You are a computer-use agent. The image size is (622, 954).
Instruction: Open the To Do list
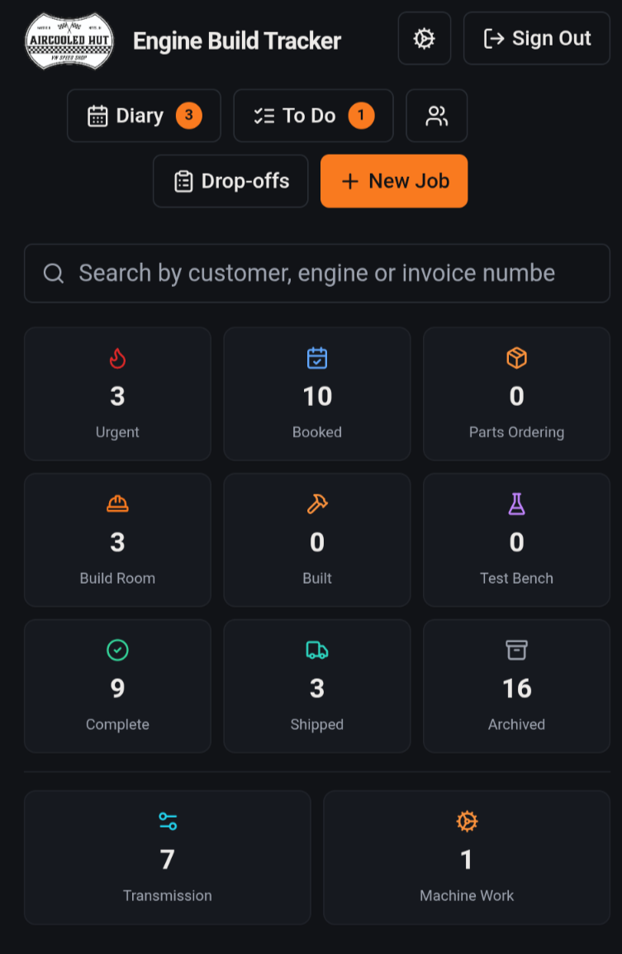tap(313, 116)
